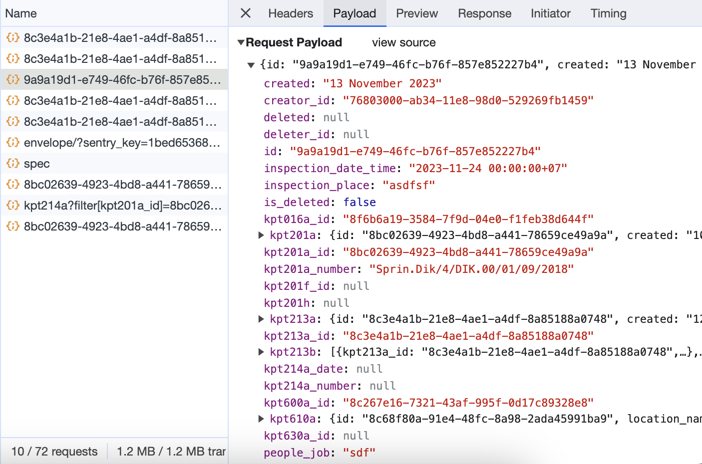The image size is (702, 464).
Task: Expand the kpt201a object
Action: [x=261, y=235]
